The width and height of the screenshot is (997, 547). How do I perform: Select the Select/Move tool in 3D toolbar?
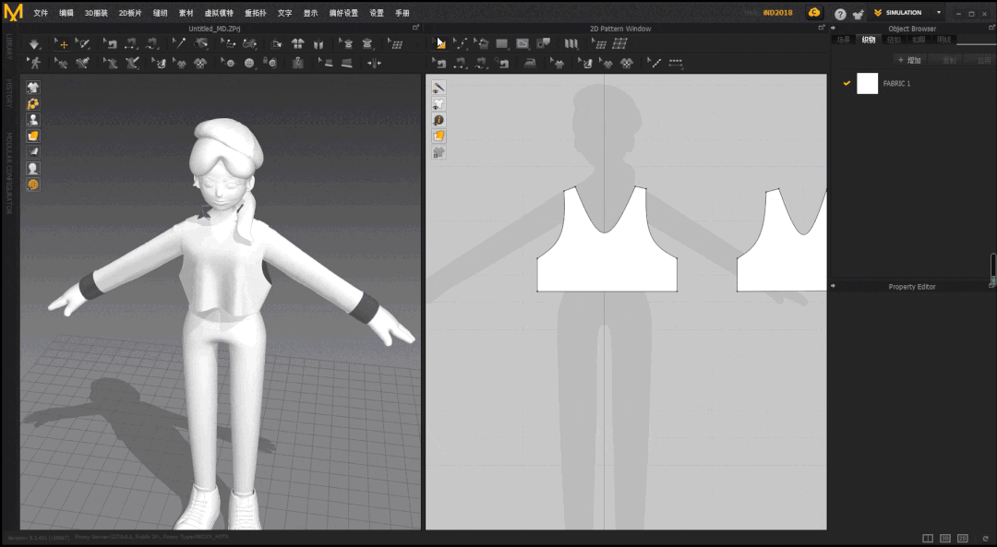[62, 44]
